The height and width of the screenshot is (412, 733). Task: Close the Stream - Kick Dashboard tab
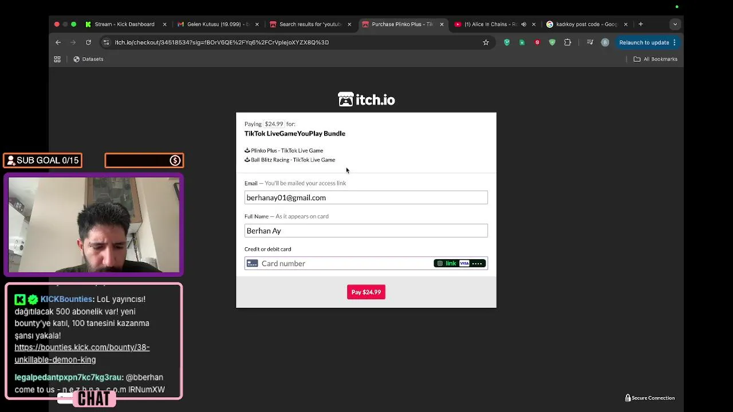[x=164, y=24]
